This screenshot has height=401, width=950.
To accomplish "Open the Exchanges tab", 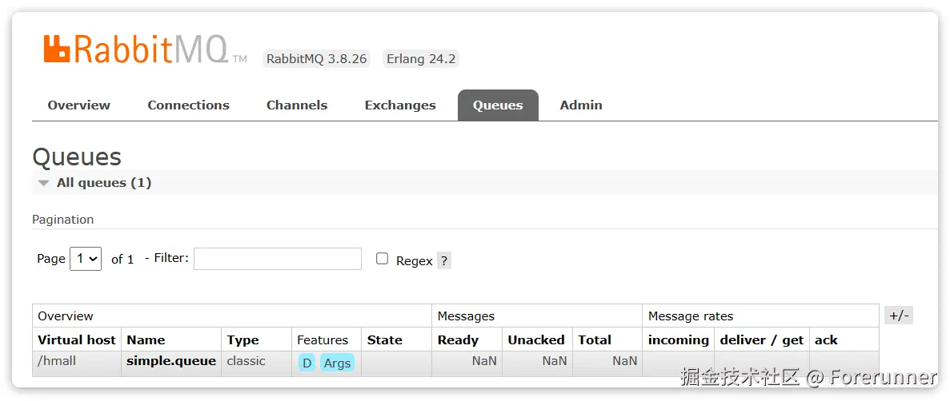I will point(400,105).
